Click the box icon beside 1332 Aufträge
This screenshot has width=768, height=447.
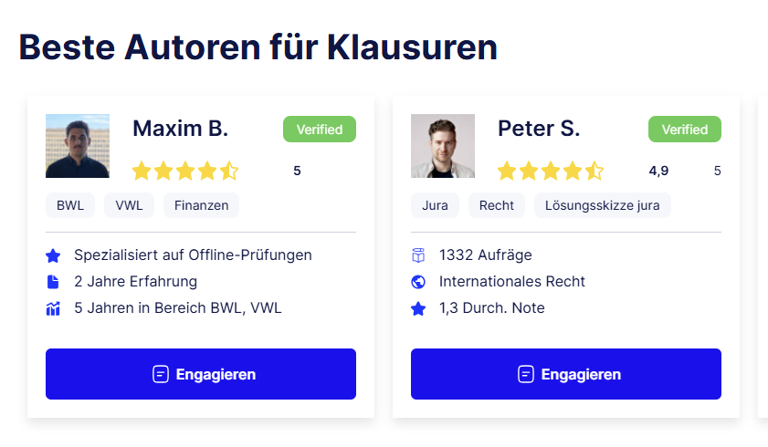pos(418,255)
